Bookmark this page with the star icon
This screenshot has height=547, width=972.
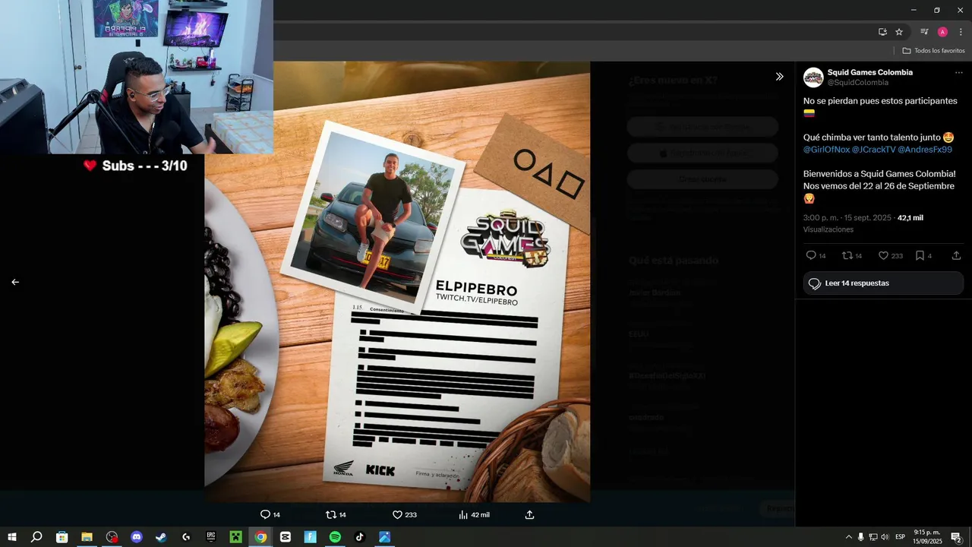(899, 32)
